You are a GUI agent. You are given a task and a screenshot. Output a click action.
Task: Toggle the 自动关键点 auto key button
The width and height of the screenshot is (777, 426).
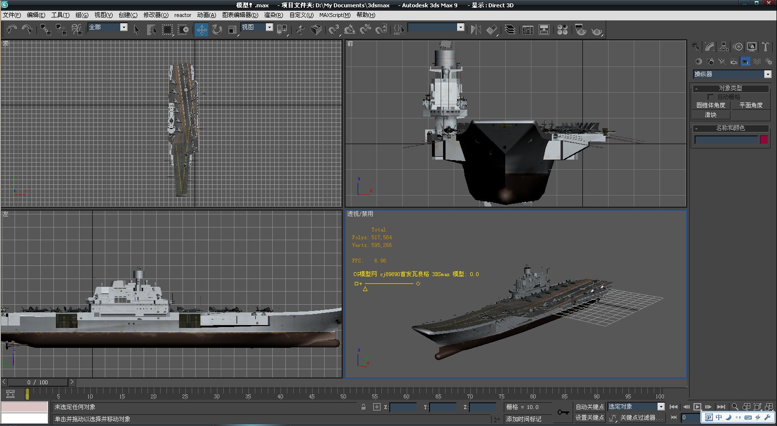point(590,407)
